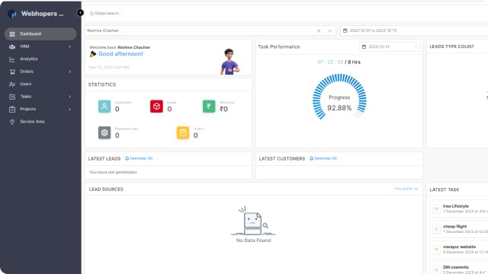Click the circular progress gauge
Screen dimensions: 488x274
coord(339,97)
